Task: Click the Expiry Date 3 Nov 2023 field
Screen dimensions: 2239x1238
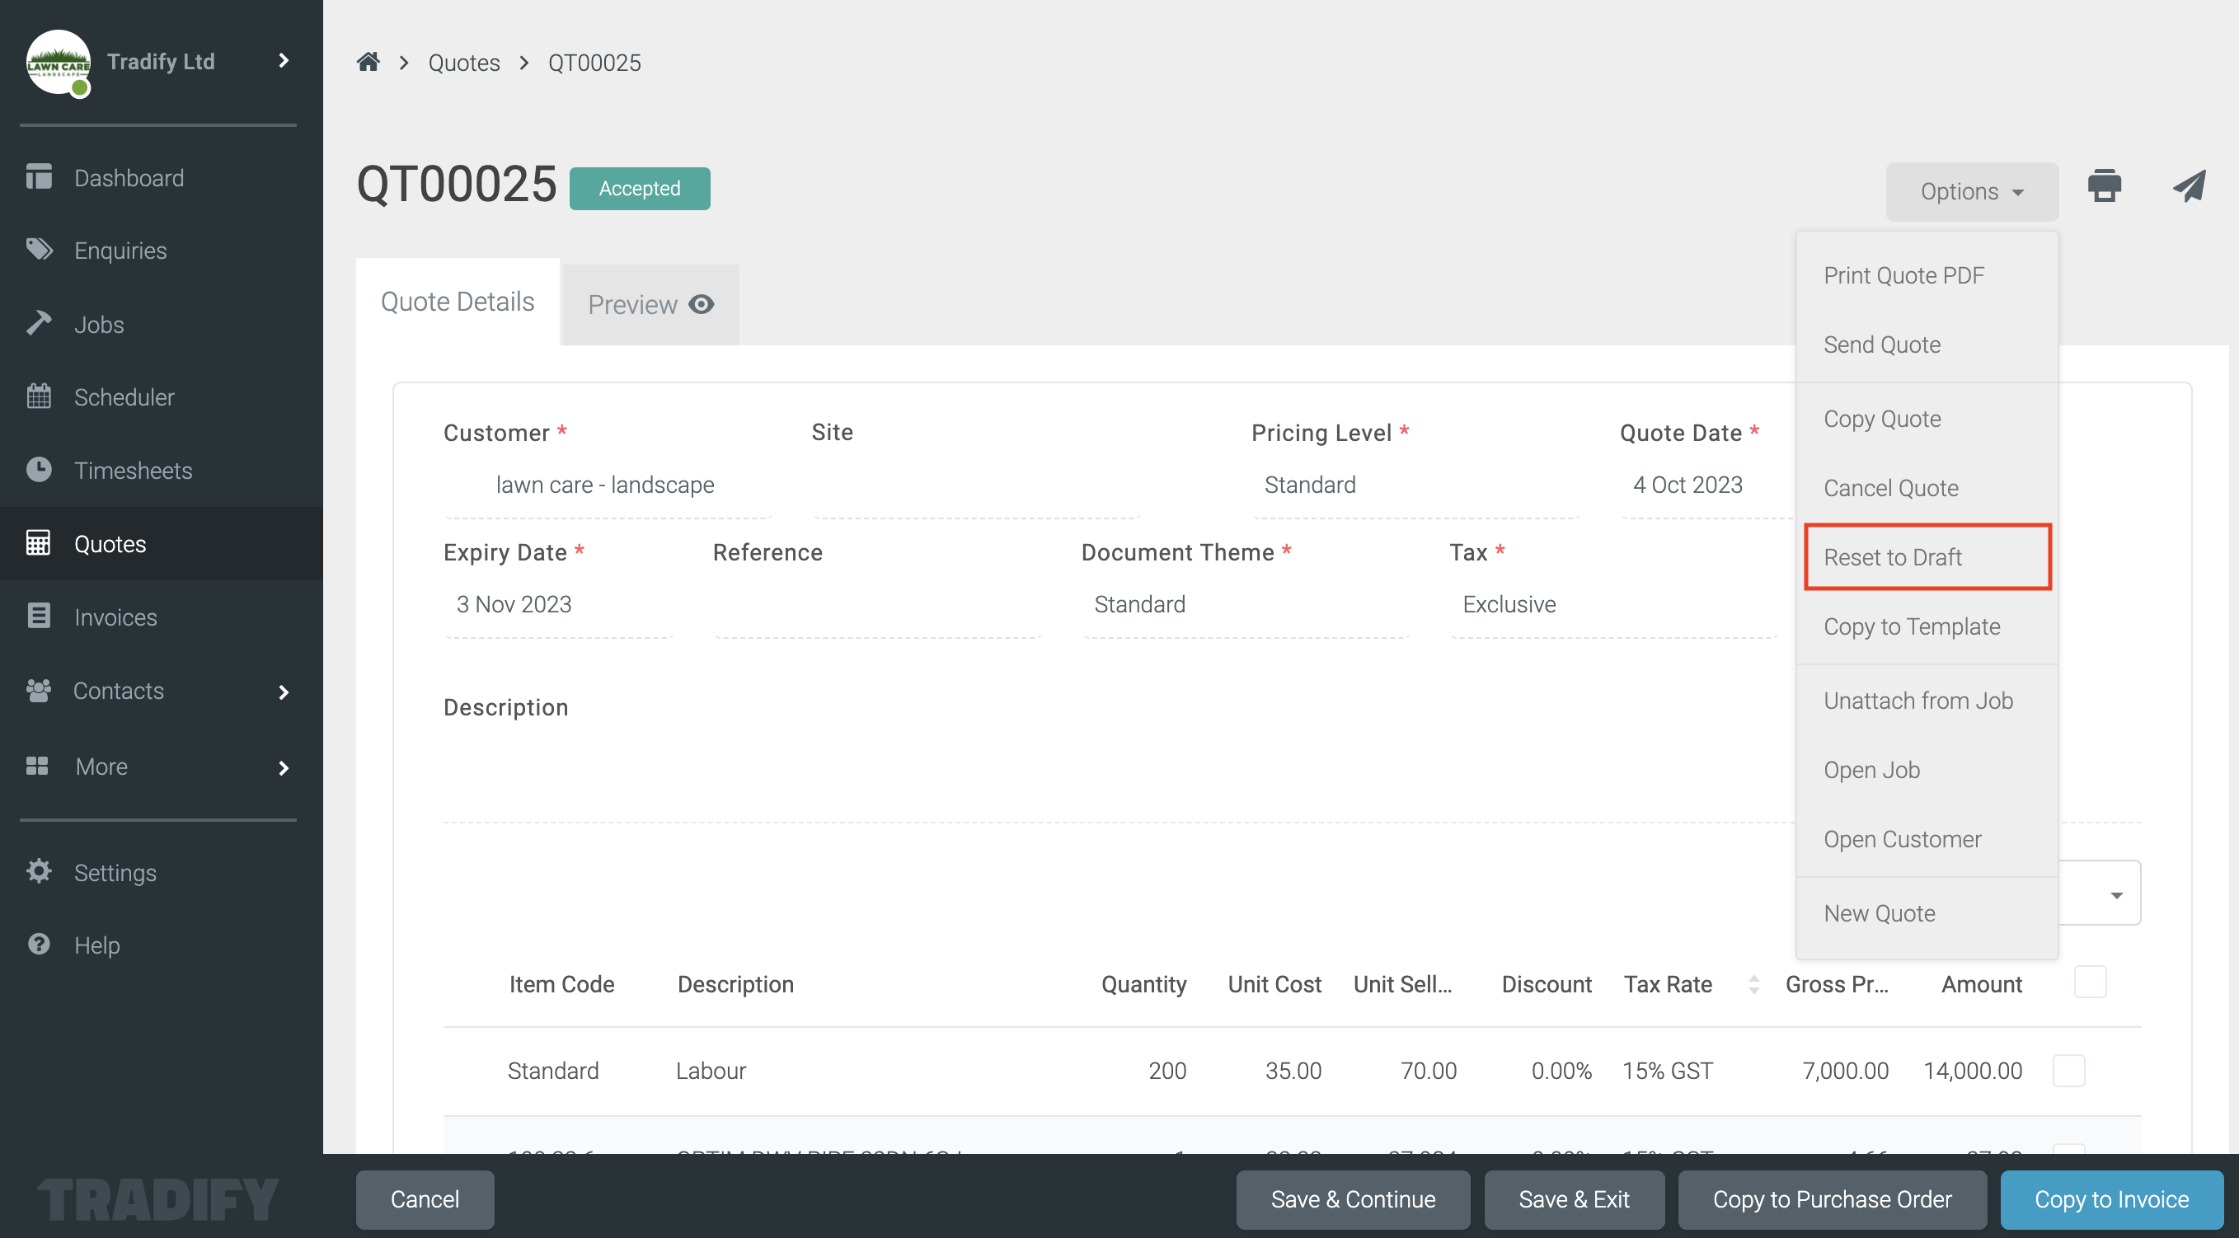Action: coord(558,605)
